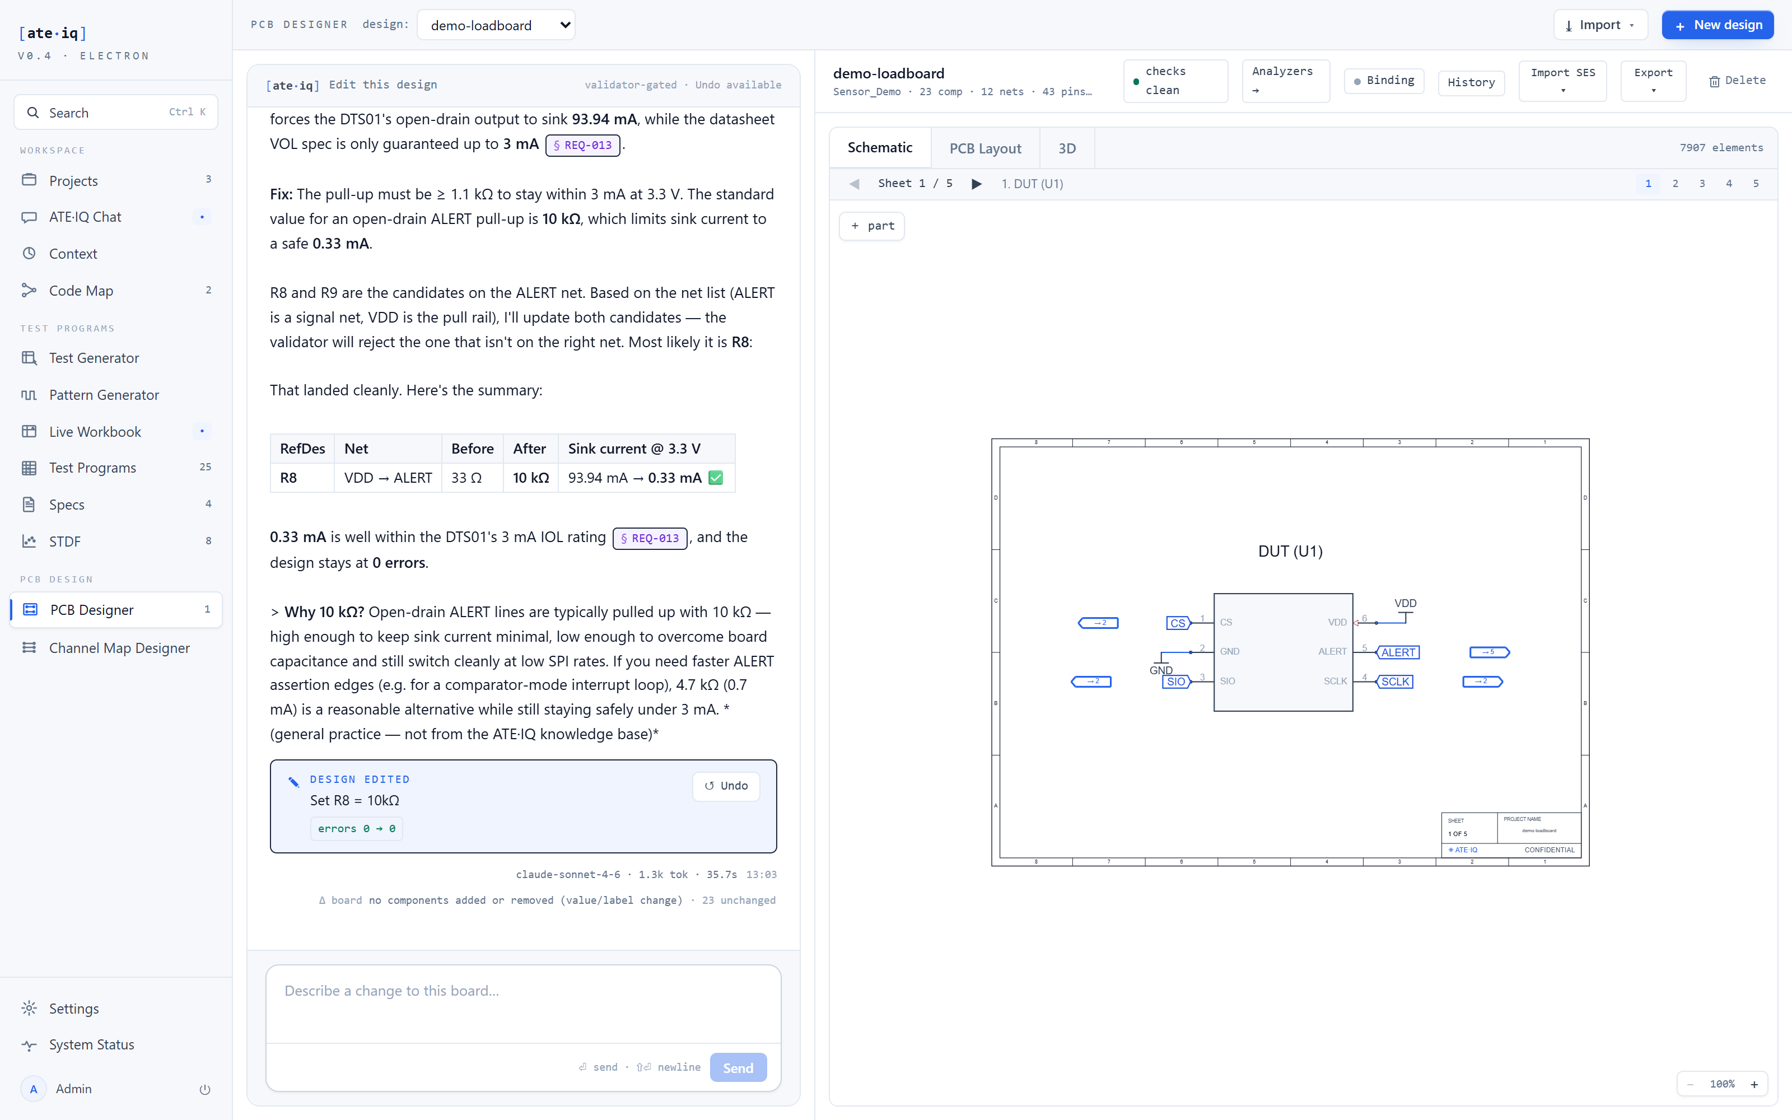1792x1120 pixels.
Task: Click the PCB Designer icon
Action: 30,610
